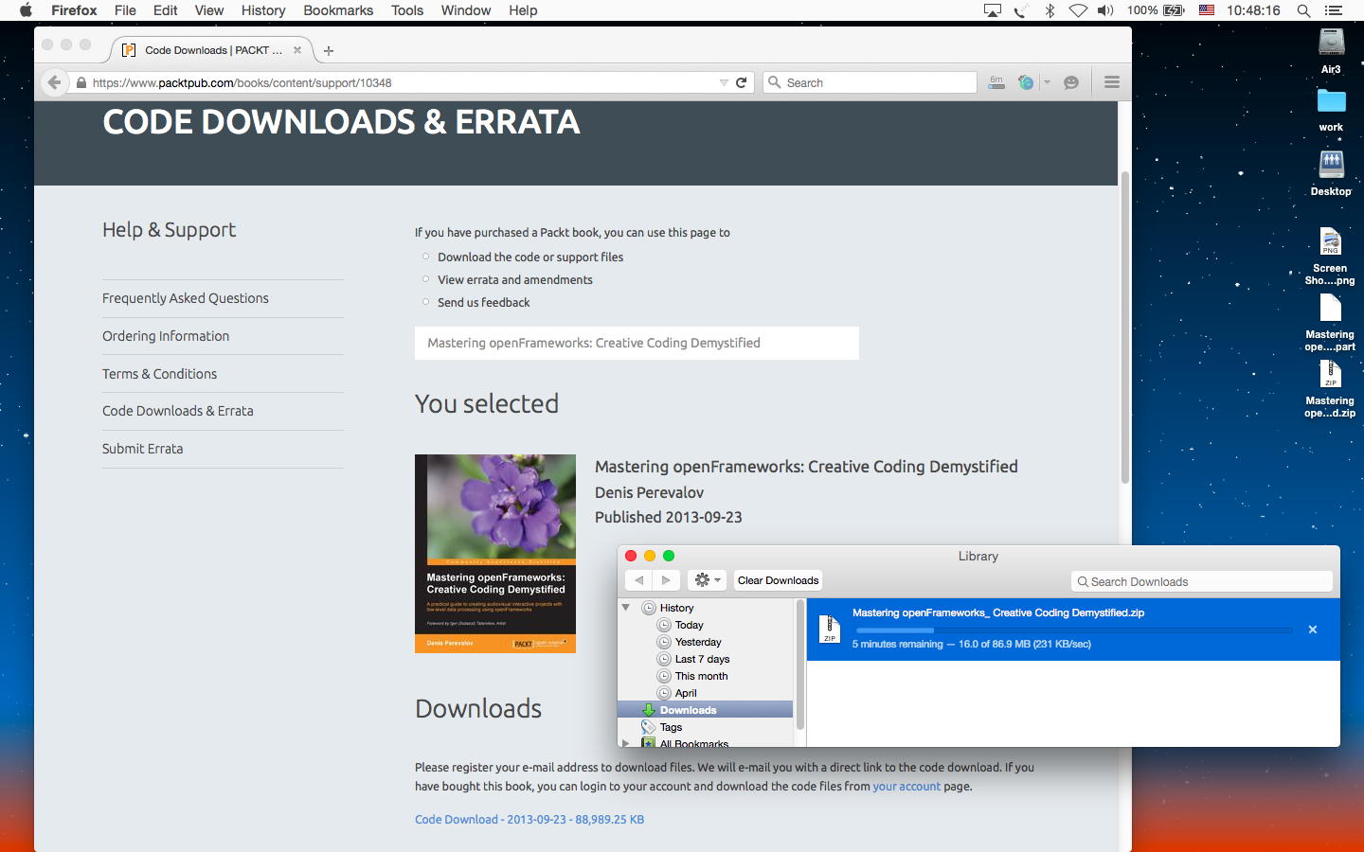The height and width of the screenshot is (852, 1364).
Task: Open a new tab with the plus button
Action: point(329,51)
